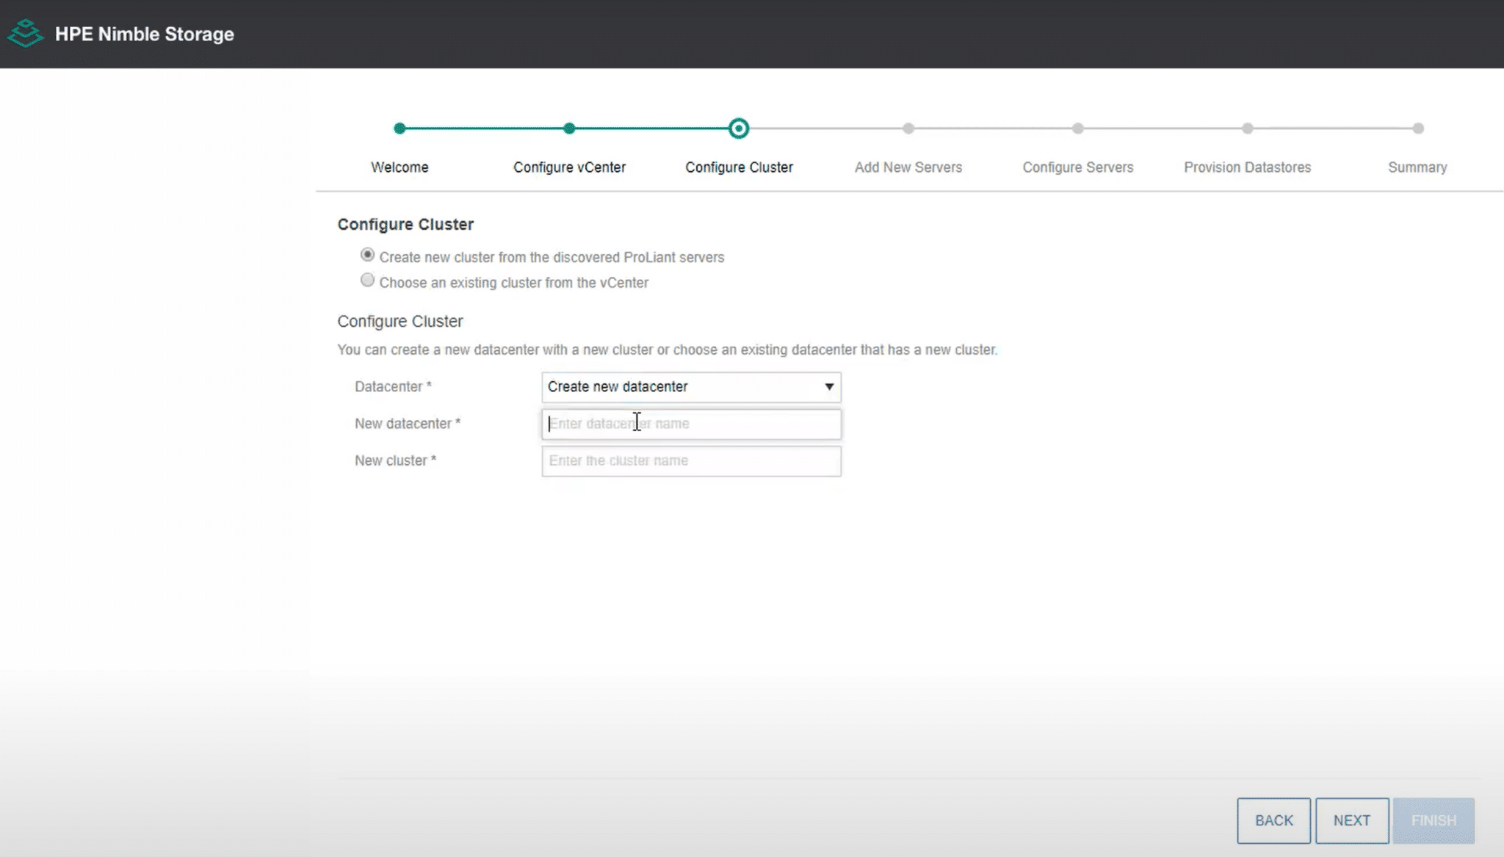Select the Provision Datastores step label
Image resolution: width=1504 pixels, height=857 pixels.
click(x=1247, y=167)
